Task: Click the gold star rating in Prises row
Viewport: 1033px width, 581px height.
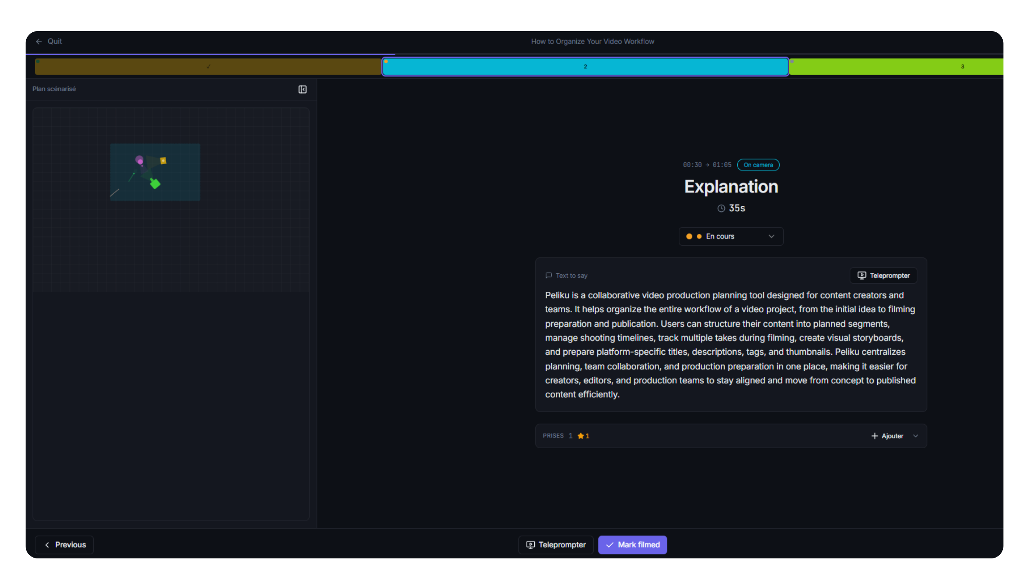Action: tap(581, 436)
